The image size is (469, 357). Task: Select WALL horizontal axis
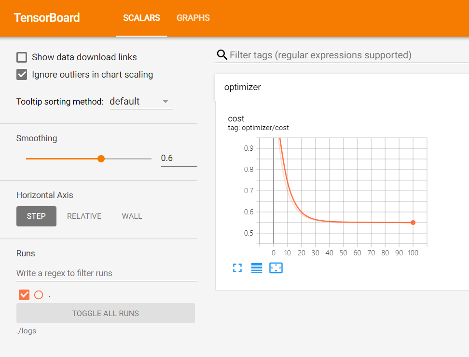(132, 216)
